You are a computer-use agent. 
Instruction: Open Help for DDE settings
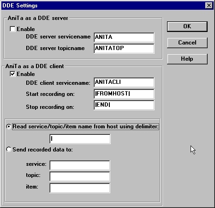(187, 59)
